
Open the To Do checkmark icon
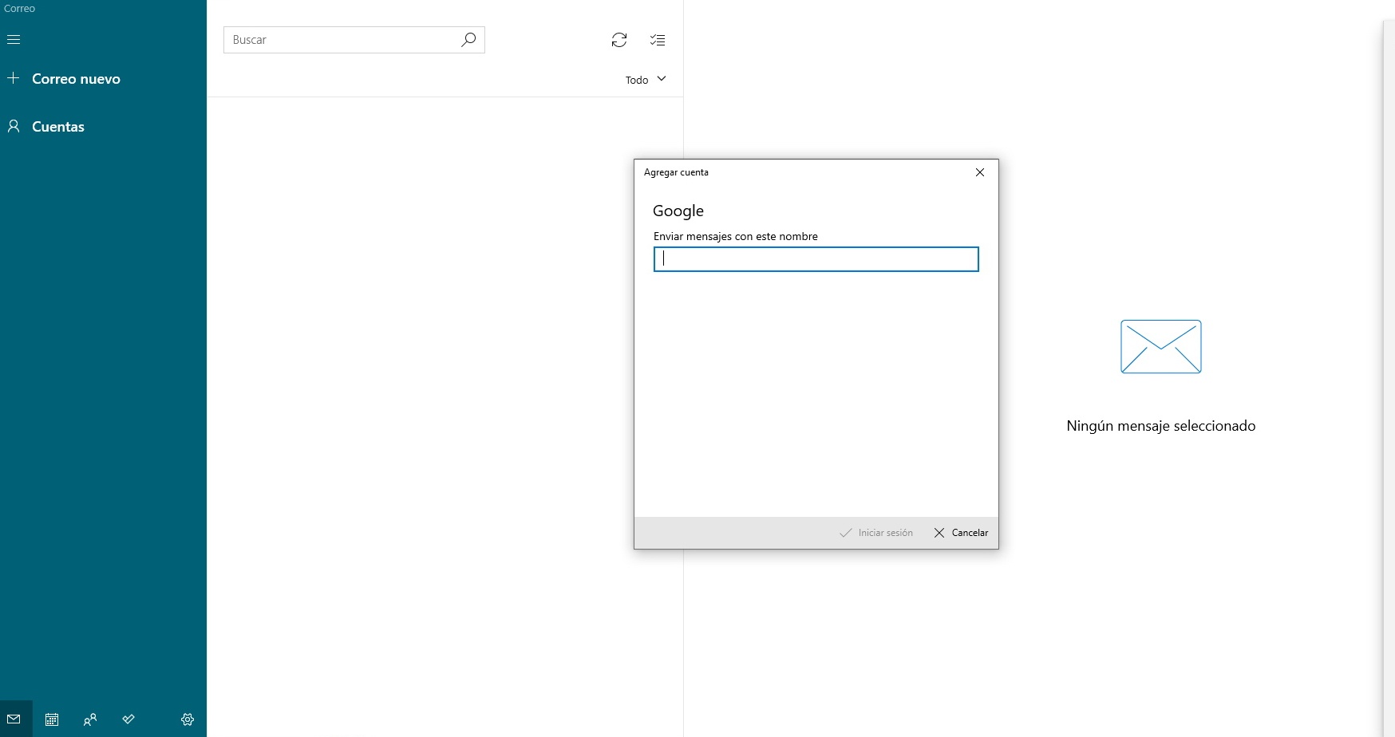[x=128, y=719]
